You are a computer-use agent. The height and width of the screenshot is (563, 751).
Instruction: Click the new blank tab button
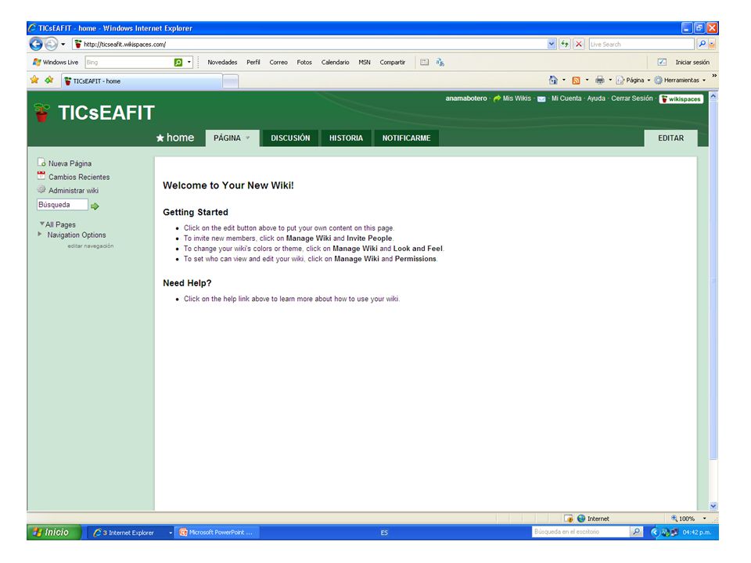(x=230, y=81)
